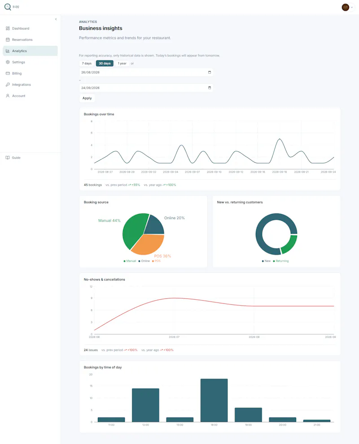Open the Analytics menu item
This screenshot has height=444, width=359.
pyautogui.click(x=30, y=51)
